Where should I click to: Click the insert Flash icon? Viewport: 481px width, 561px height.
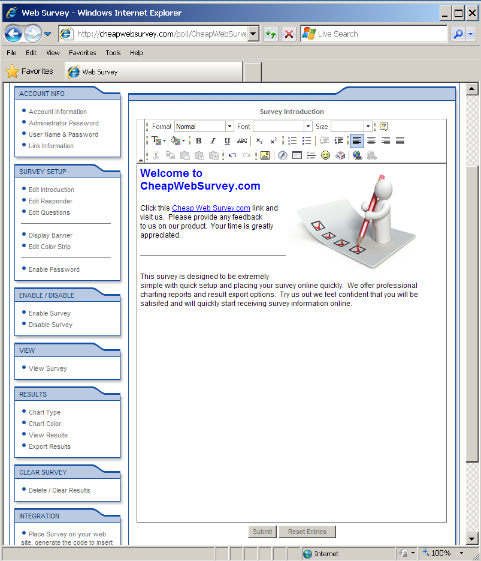coord(282,155)
